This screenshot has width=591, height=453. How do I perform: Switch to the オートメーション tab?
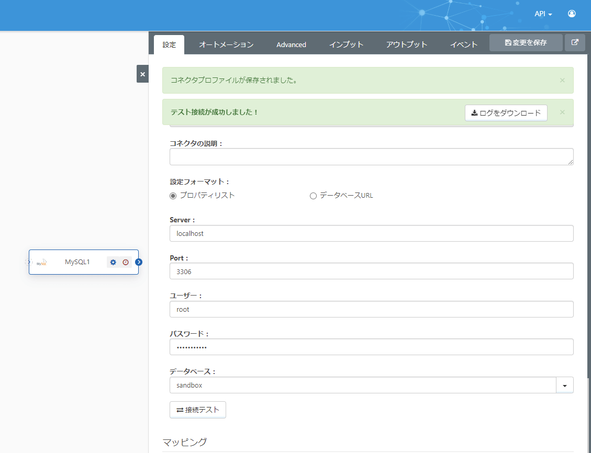coord(226,44)
